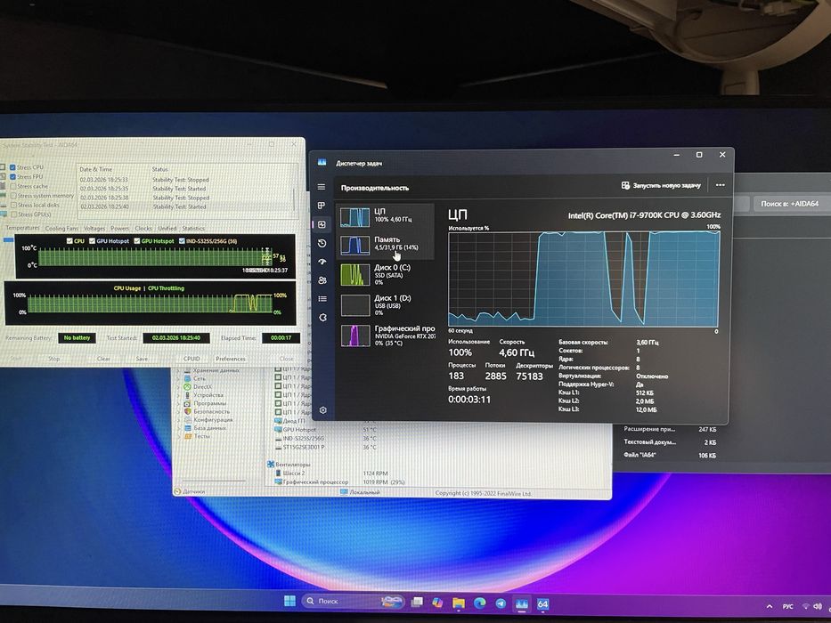Enable Stress local disks checkbox
This screenshot has height=623, width=831.
point(14,205)
